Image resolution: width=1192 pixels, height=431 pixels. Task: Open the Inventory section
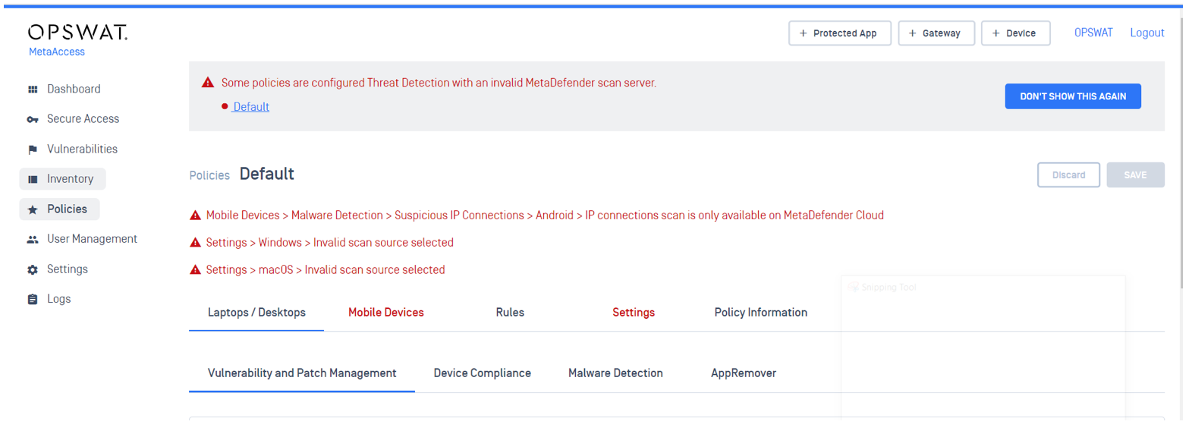click(63, 179)
